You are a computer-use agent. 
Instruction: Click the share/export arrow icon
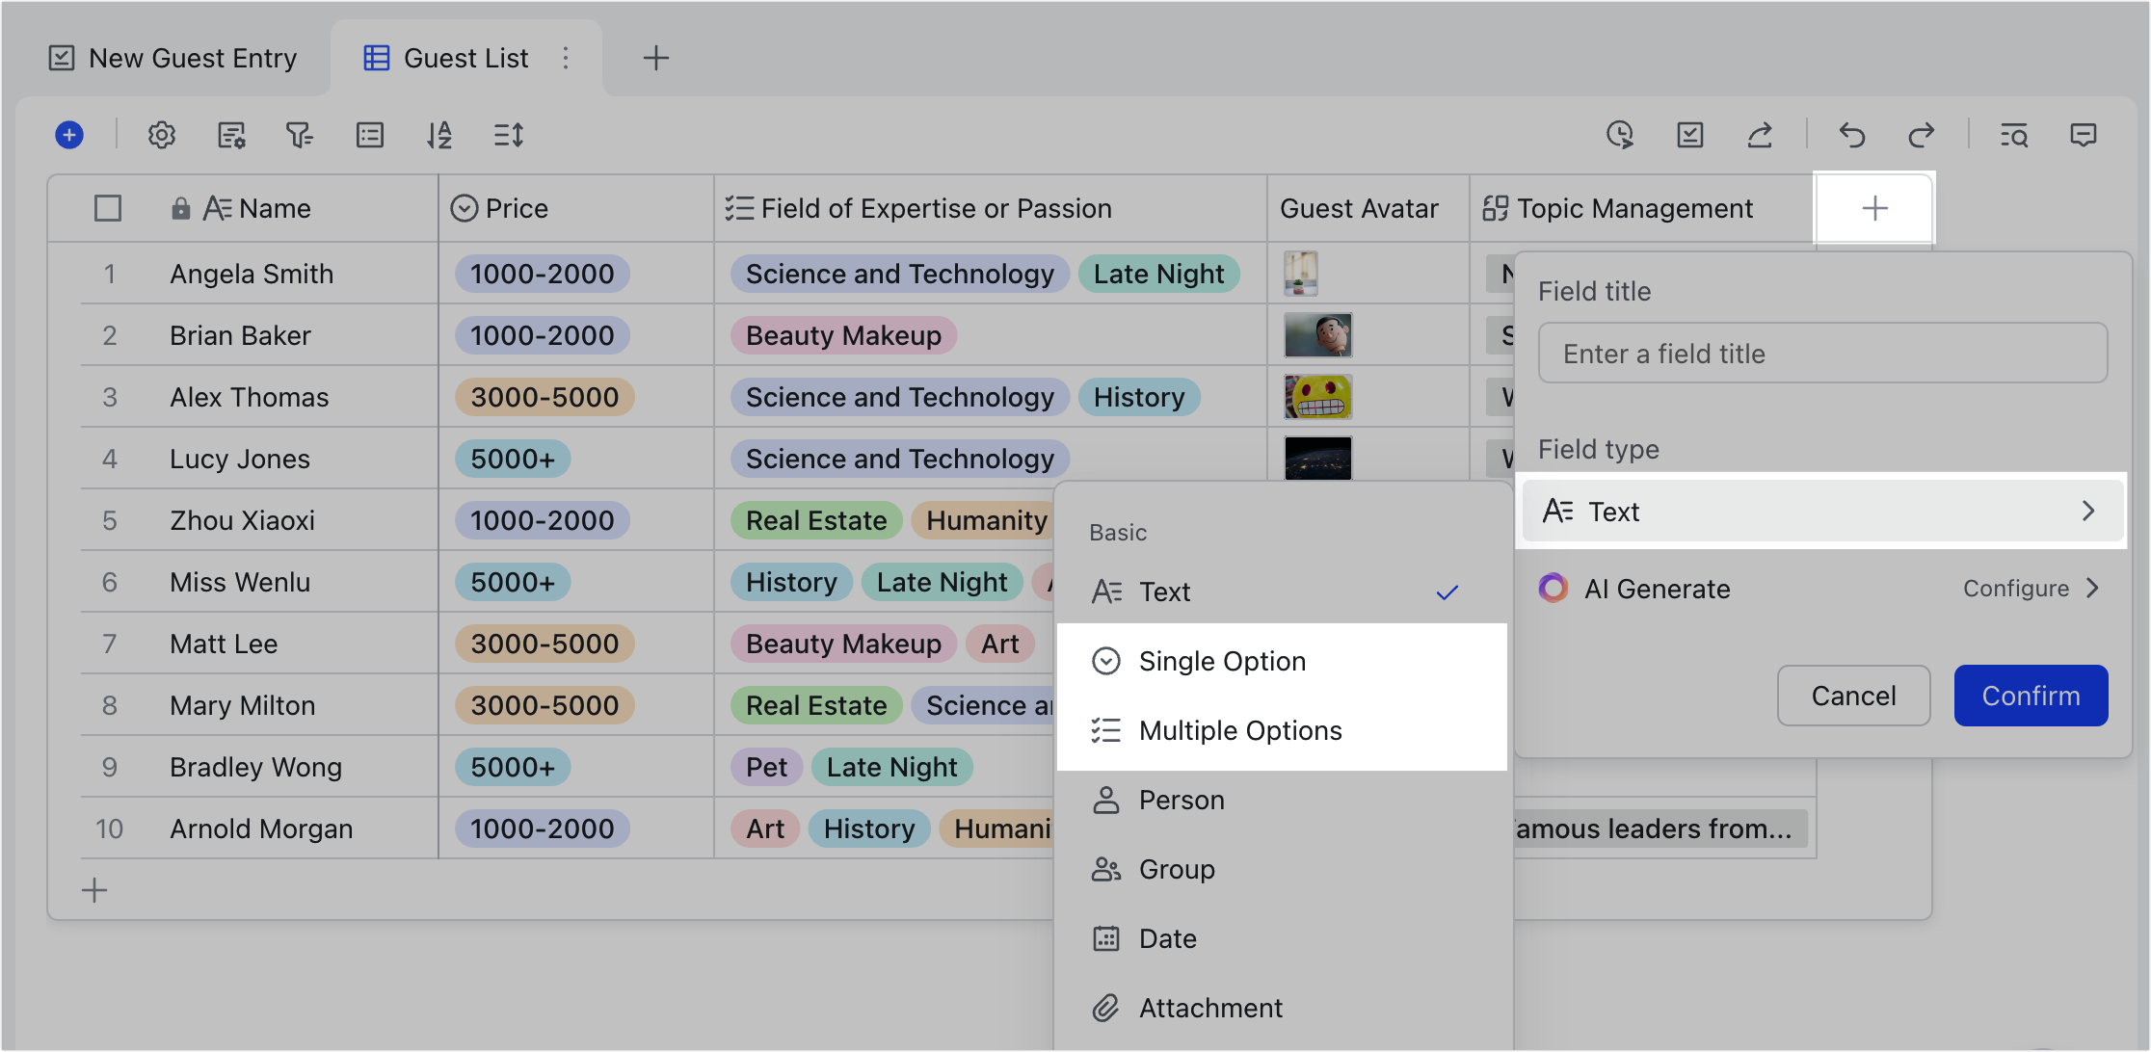1761,135
